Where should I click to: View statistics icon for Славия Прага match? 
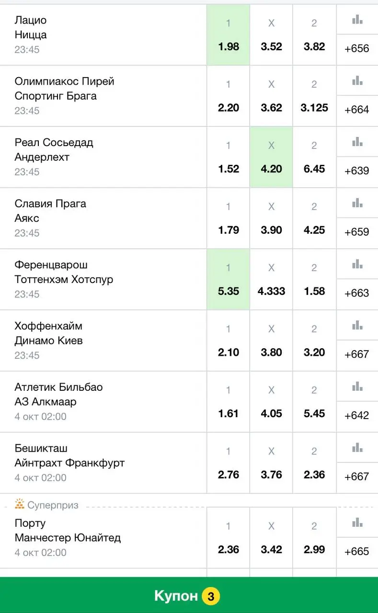tap(357, 203)
